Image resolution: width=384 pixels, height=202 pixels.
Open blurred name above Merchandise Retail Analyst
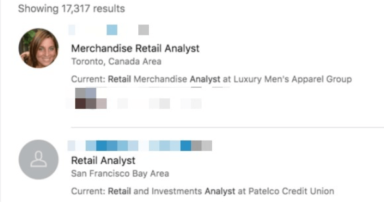pos(108,30)
